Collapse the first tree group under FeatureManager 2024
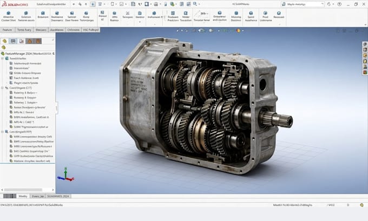 pyautogui.click(x=3, y=58)
